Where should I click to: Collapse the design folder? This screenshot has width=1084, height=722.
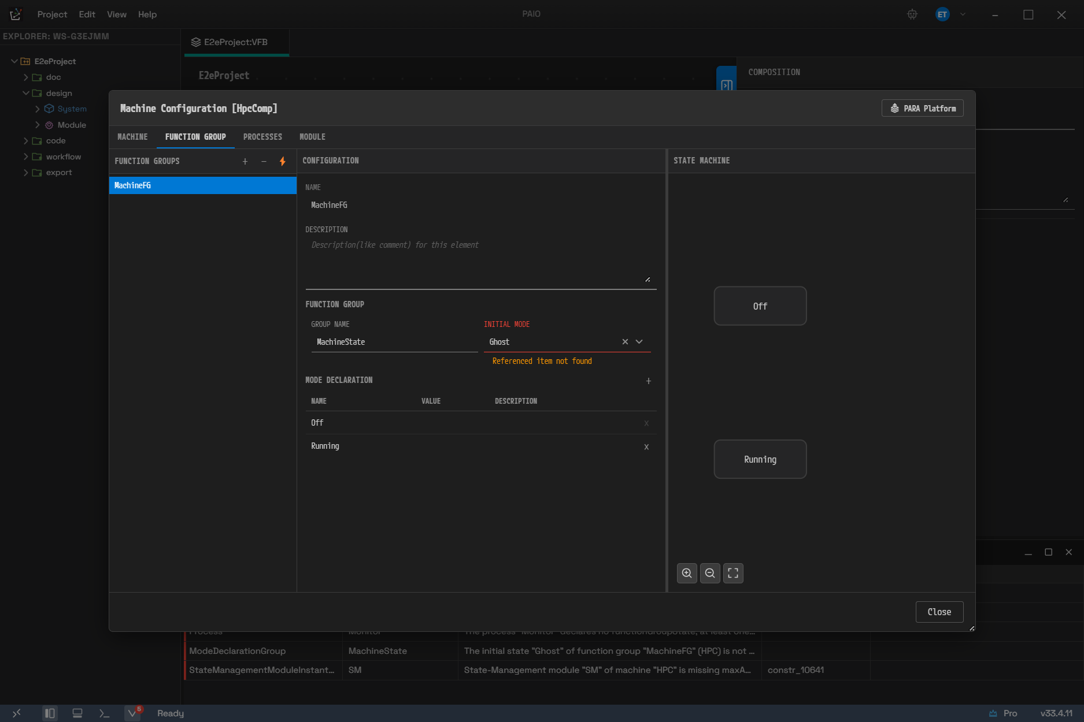(26, 93)
